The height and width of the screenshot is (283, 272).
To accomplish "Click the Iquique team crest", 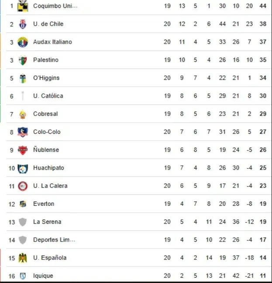I will pos(23,276).
